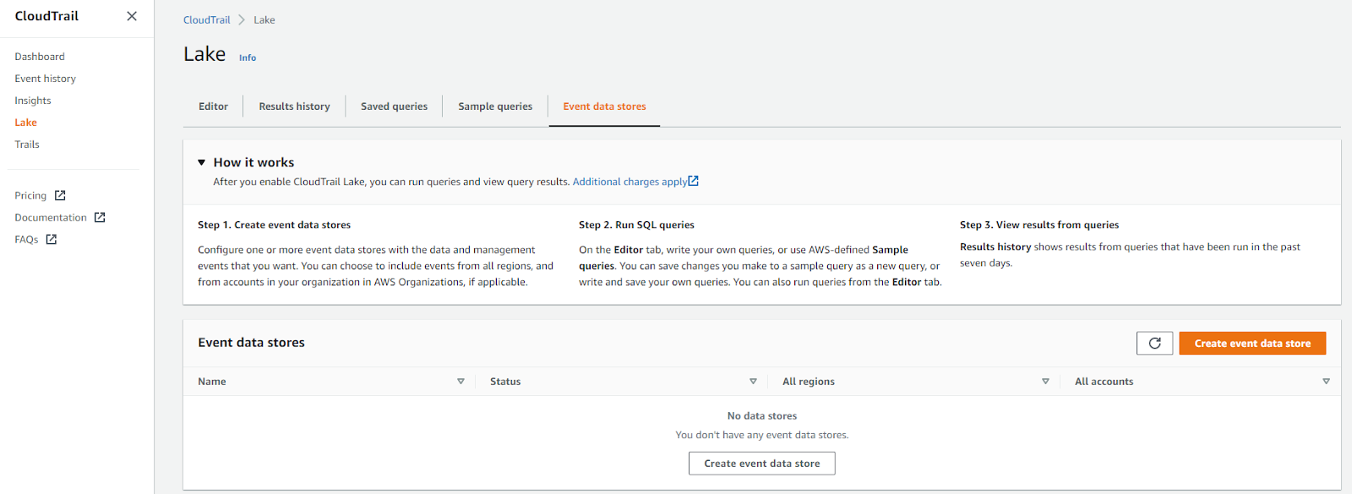This screenshot has width=1352, height=494.
Task: Open the Documentation link
Action: pyautogui.click(x=51, y=218)
